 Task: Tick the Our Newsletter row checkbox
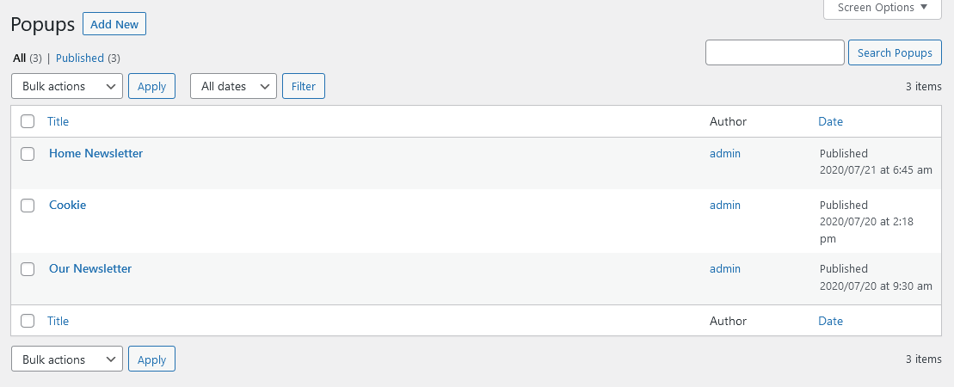tap(28, 269)
